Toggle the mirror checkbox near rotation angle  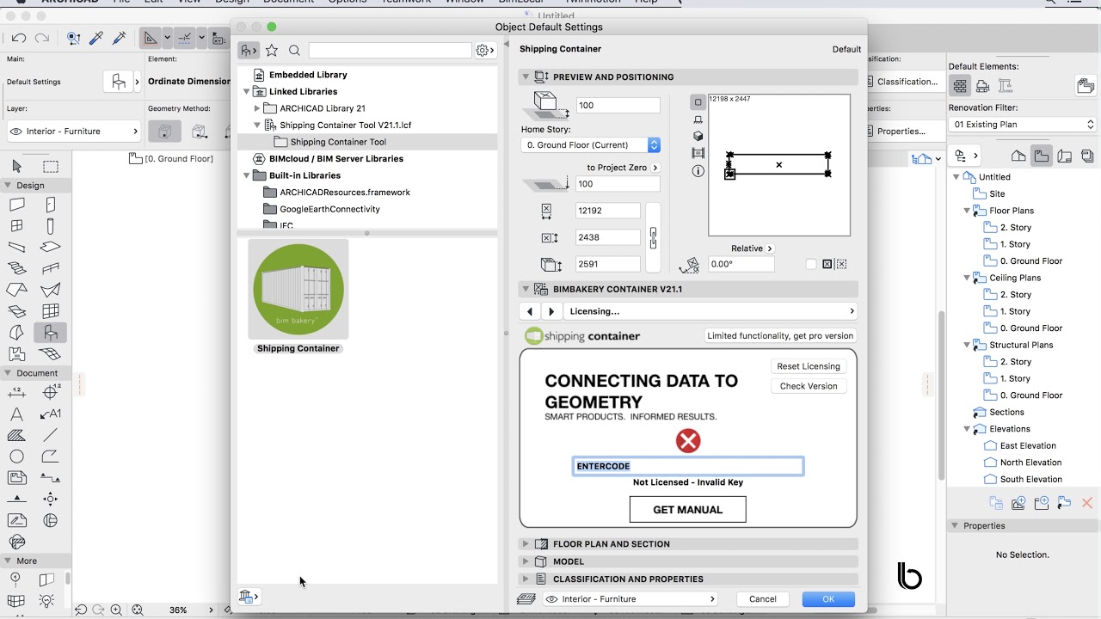[811, 264]
